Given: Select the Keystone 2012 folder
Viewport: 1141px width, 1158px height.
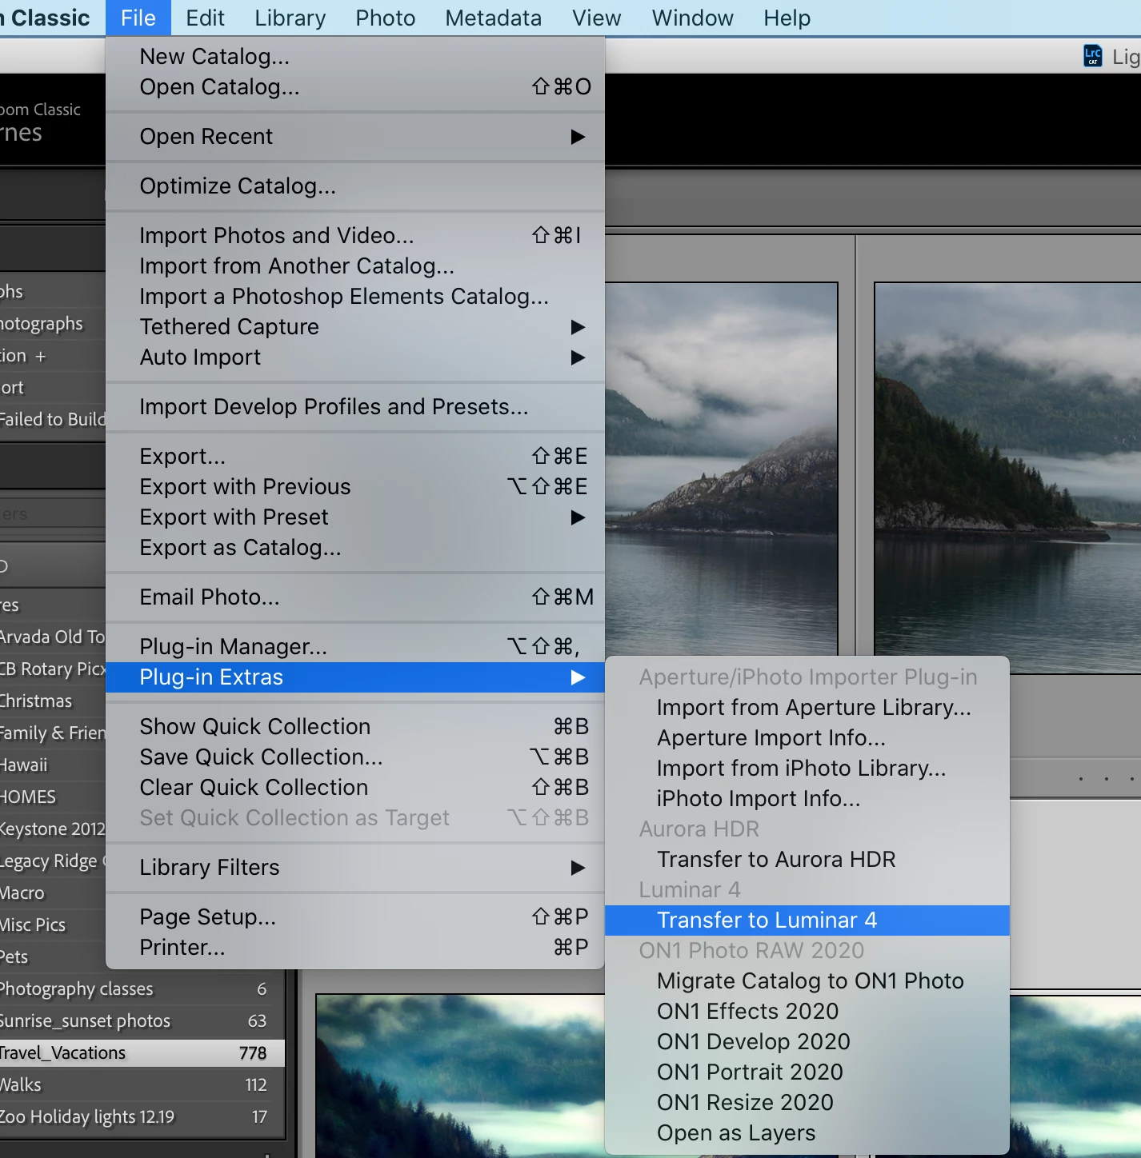Looking at the screenshot, I should (53, 829).
